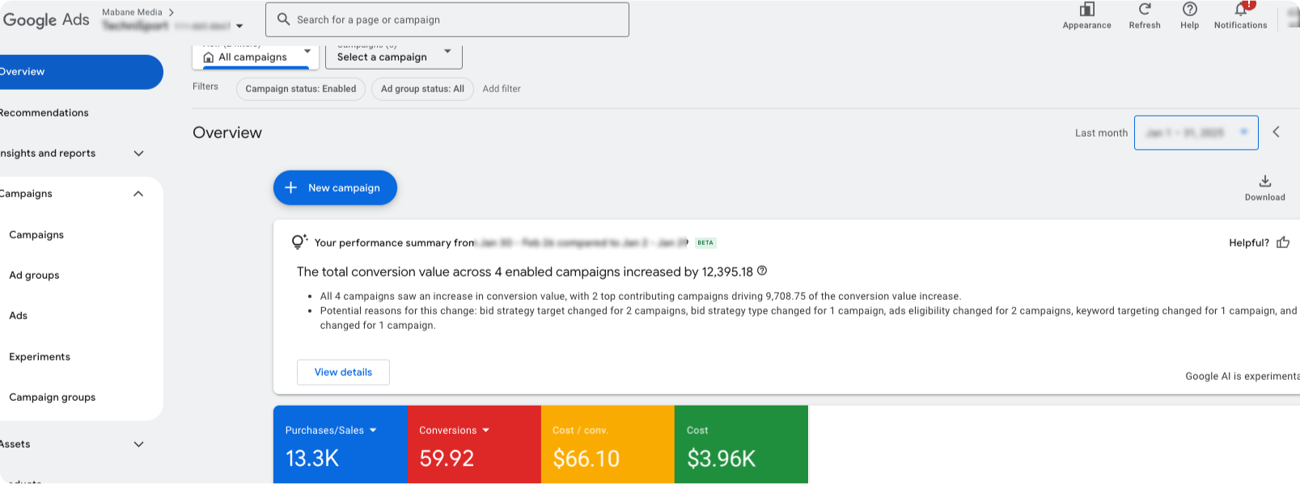Screen dimensions: 1300x484
Task: Open the All campaigns view dropdown
Action: click(x=255, y=57)
